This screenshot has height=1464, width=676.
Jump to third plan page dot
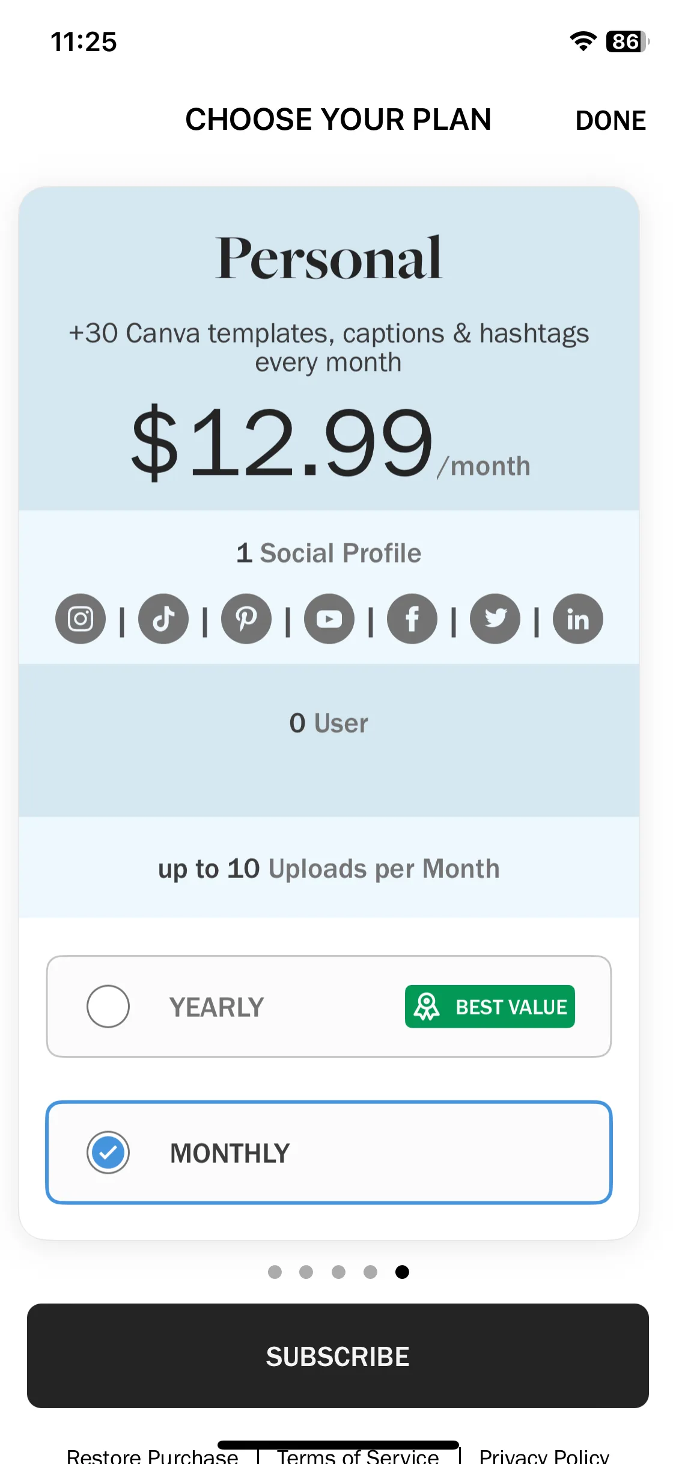(x=338, y=1272)
